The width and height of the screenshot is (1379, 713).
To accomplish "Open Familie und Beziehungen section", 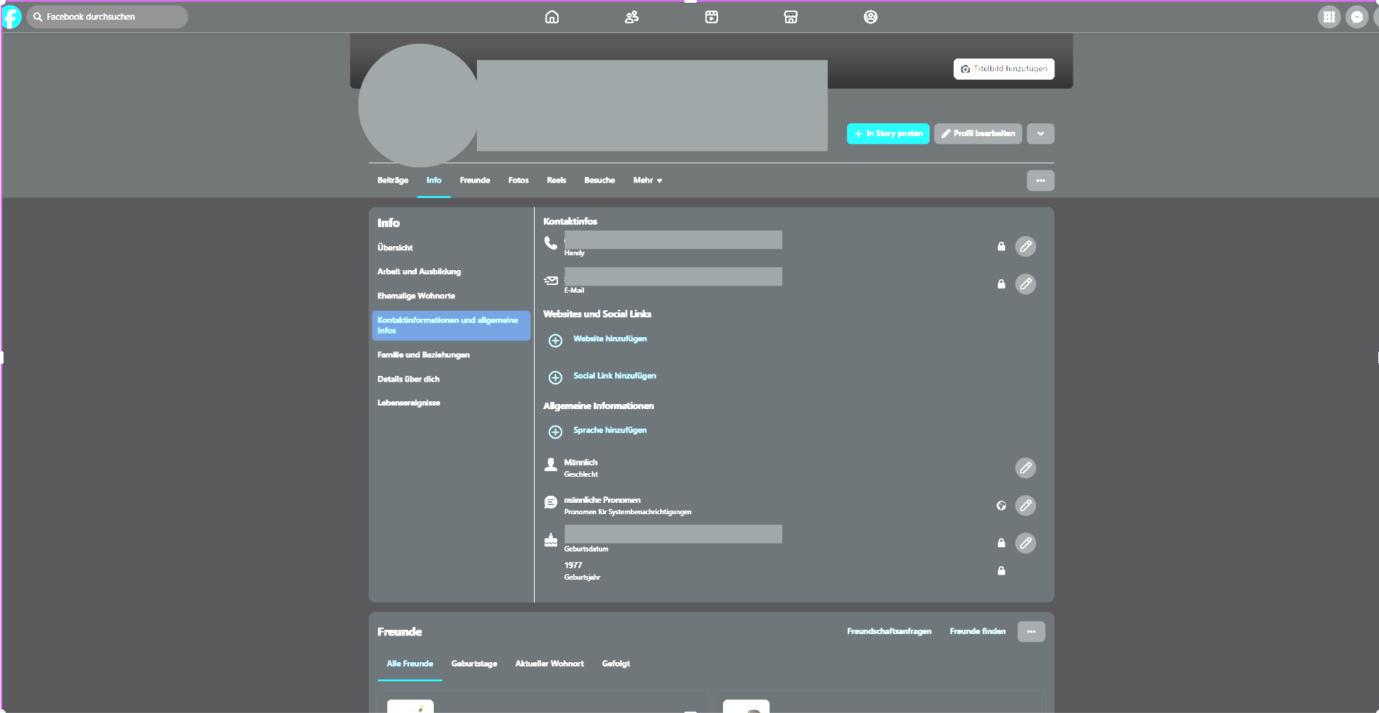I will (x=423, y=355).
